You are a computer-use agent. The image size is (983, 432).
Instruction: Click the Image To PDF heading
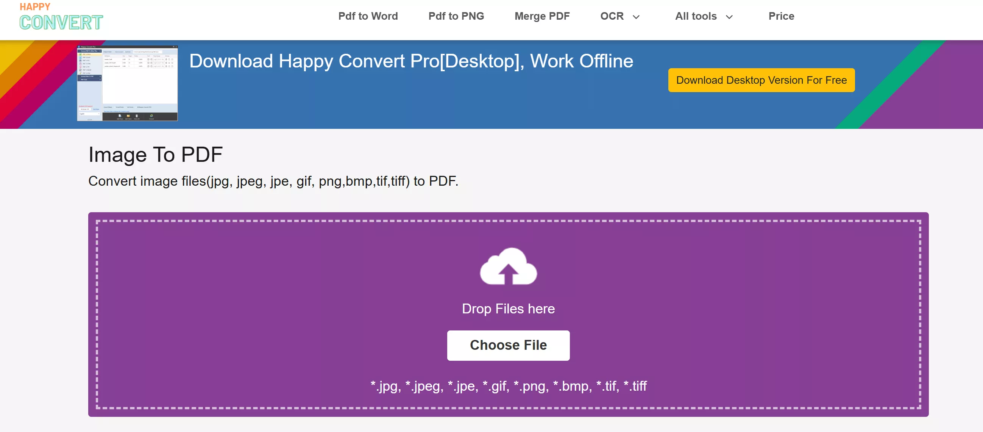tap(155, 155)
